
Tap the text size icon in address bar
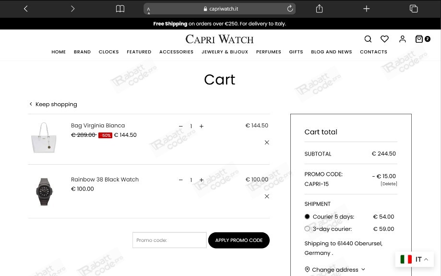[x=148, y=11]
